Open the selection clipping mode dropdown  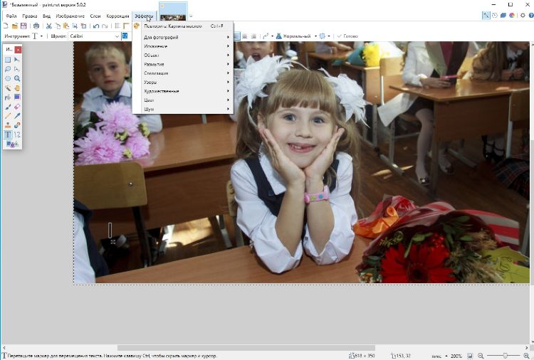[x=325, y=36]
